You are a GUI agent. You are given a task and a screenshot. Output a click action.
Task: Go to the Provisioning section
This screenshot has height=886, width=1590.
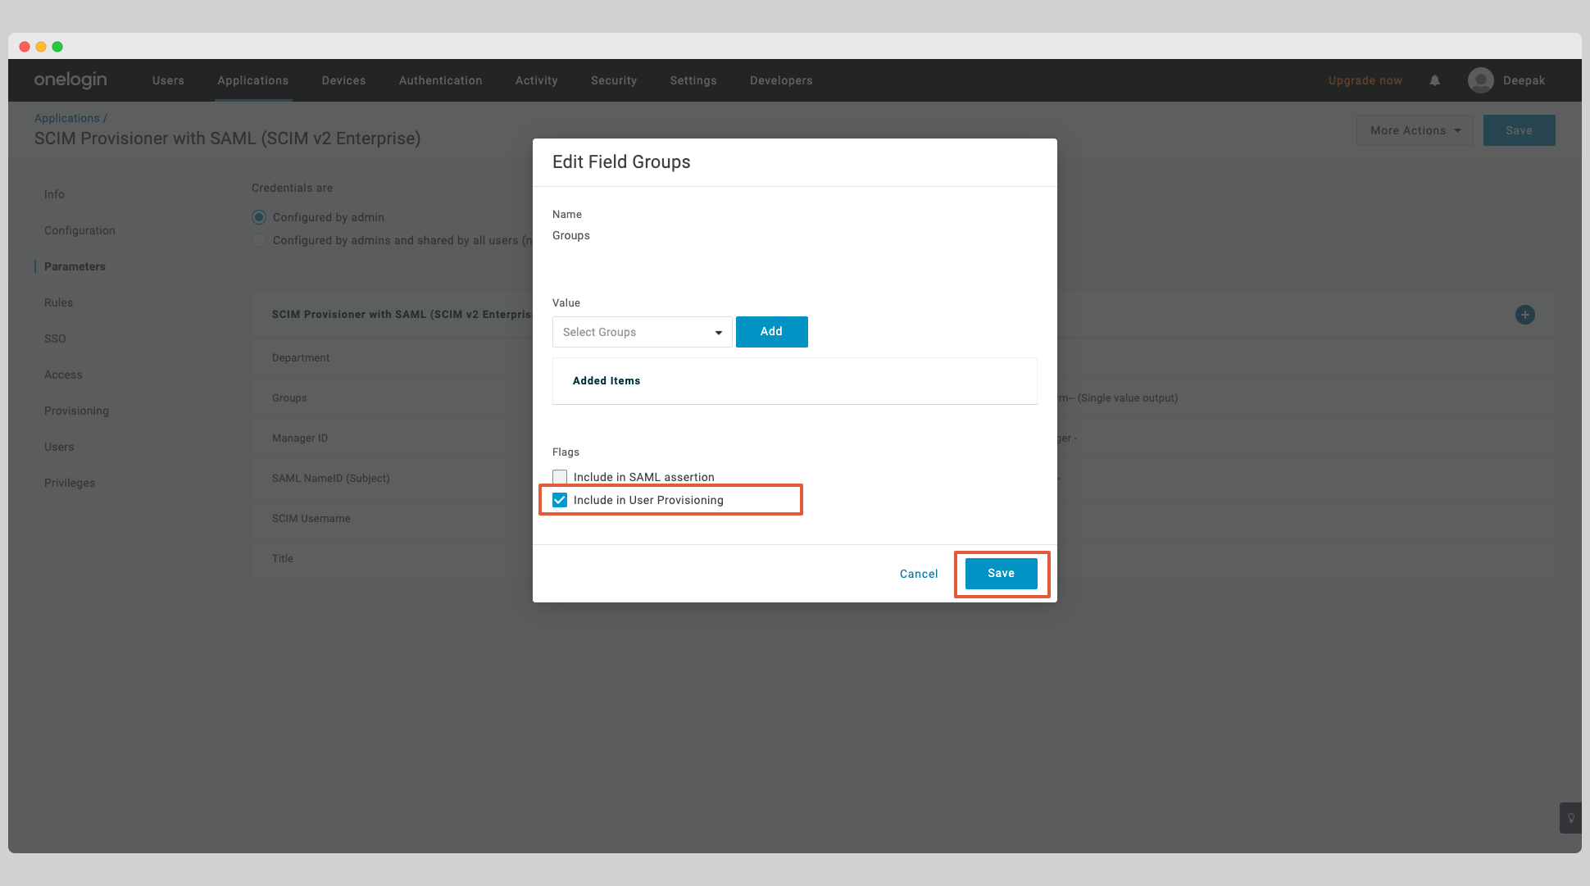pos(76,411)
